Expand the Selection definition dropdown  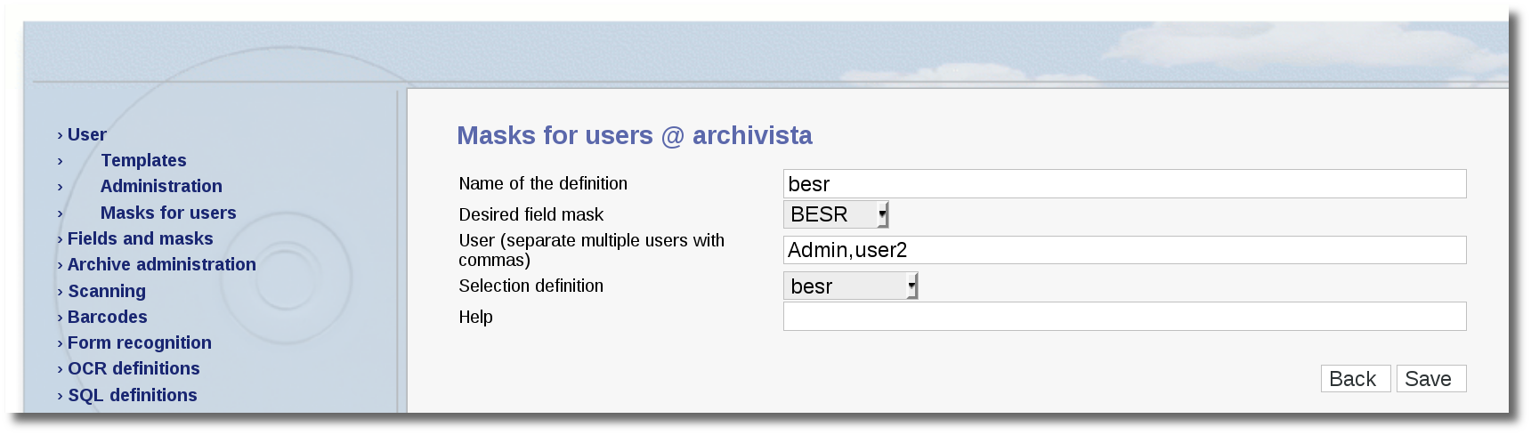tap(850, 286)
